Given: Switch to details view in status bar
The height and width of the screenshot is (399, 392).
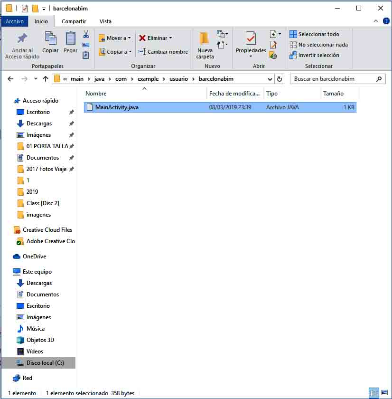Looking at the screenshot, I should click(374, 393).
